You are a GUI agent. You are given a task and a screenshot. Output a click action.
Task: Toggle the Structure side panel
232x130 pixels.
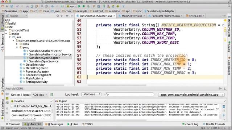3,43
